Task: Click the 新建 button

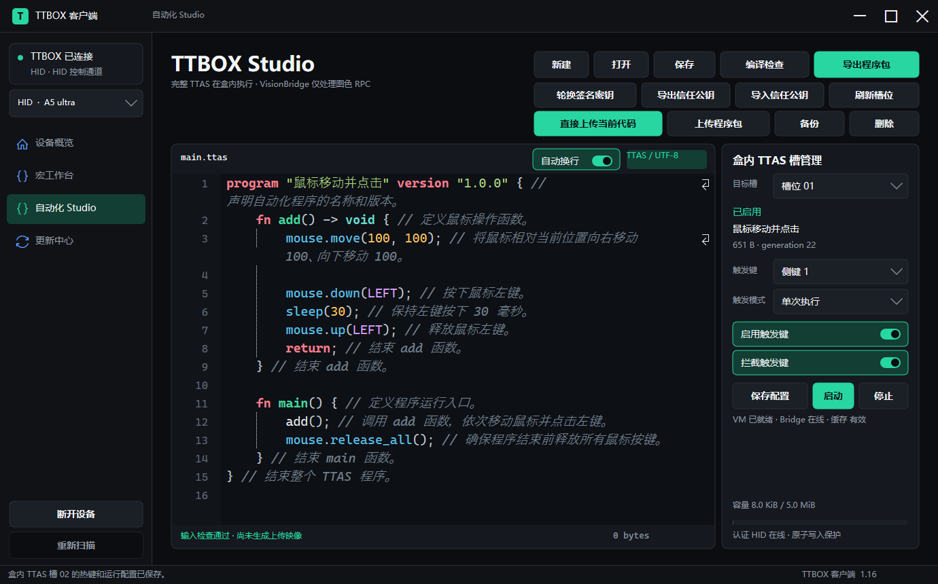Action: pos(561,65)
